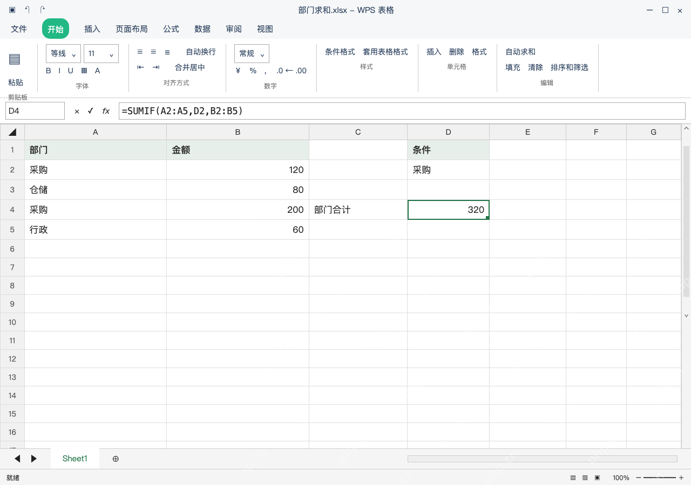This screenshot has height=485, width=691.
Task: Go to the previous sheet tab arrow
Action: 17,459
